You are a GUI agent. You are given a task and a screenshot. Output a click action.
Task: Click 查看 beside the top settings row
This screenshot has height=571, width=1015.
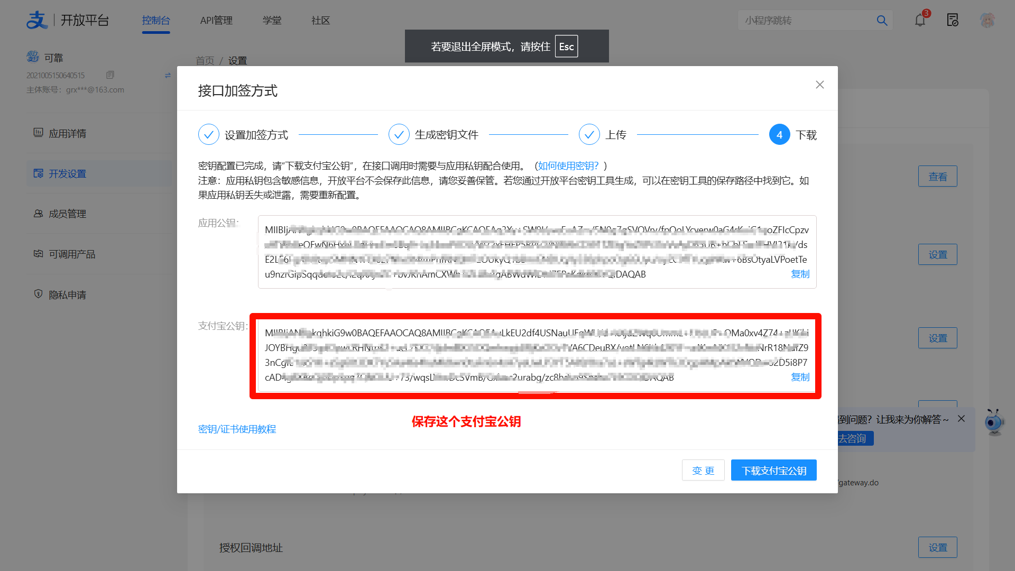(x=937, y=176)
